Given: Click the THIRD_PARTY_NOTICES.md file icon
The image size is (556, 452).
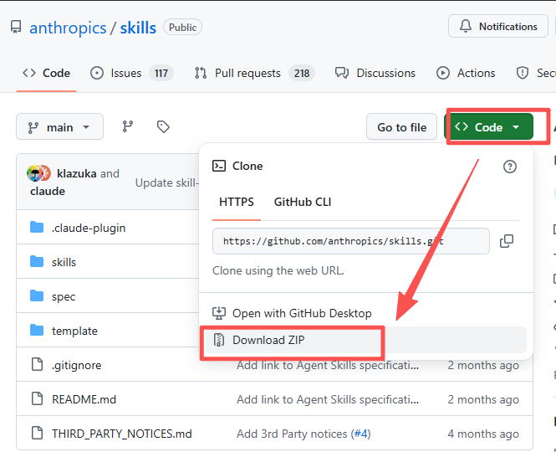Looking at the screenshot, I should point(38,434).
